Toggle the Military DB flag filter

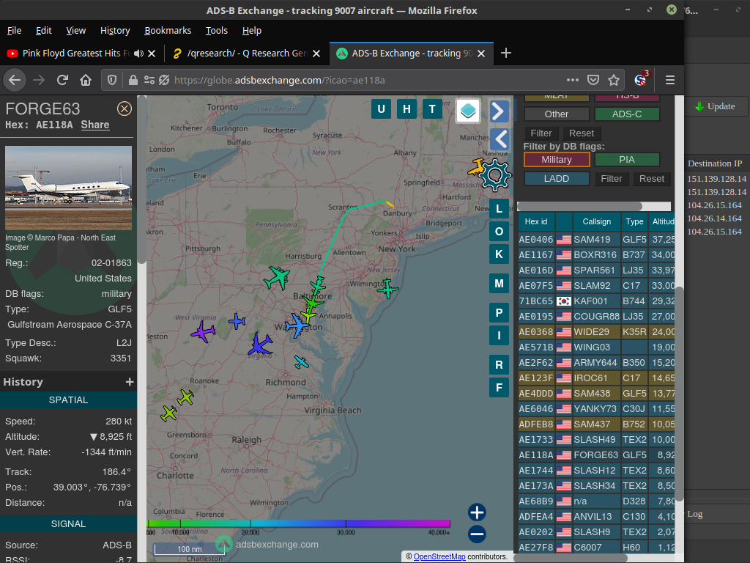[x=557, y=159]
